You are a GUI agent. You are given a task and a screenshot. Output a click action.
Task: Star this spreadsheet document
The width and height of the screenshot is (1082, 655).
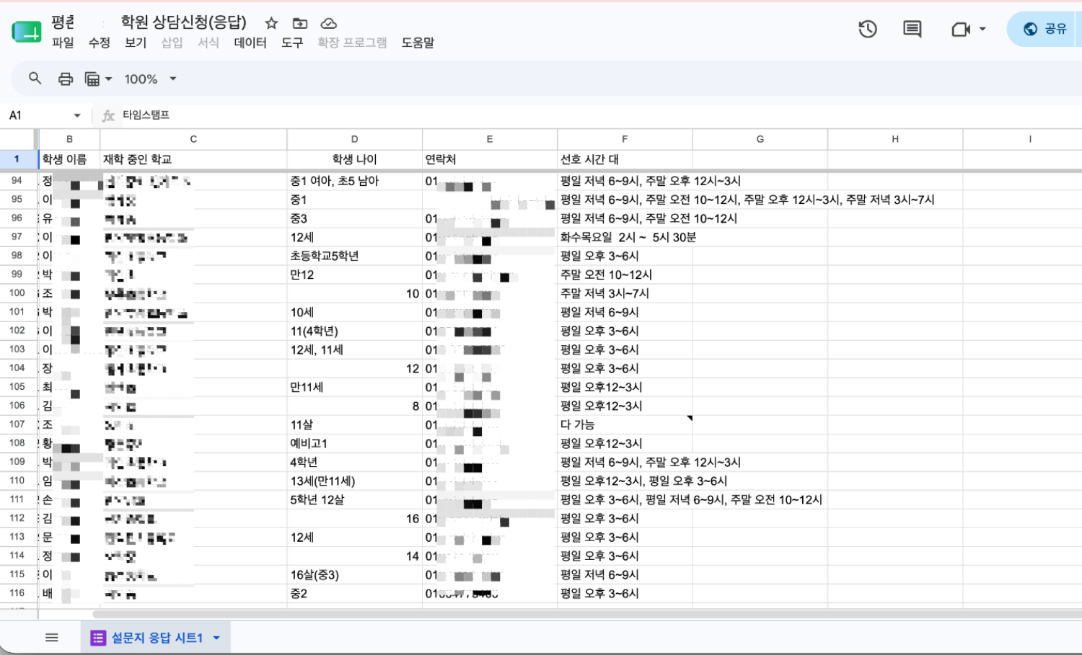271,23
